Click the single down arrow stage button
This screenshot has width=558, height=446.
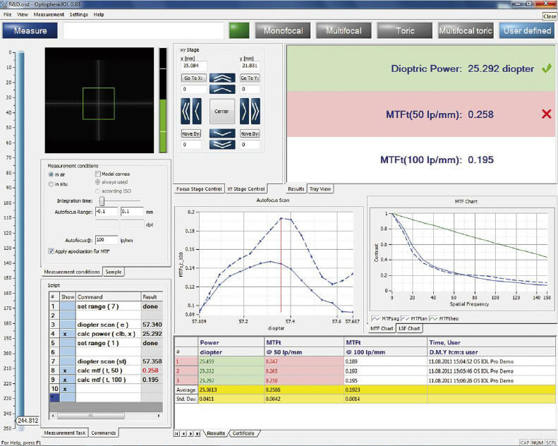click(222, 133)
